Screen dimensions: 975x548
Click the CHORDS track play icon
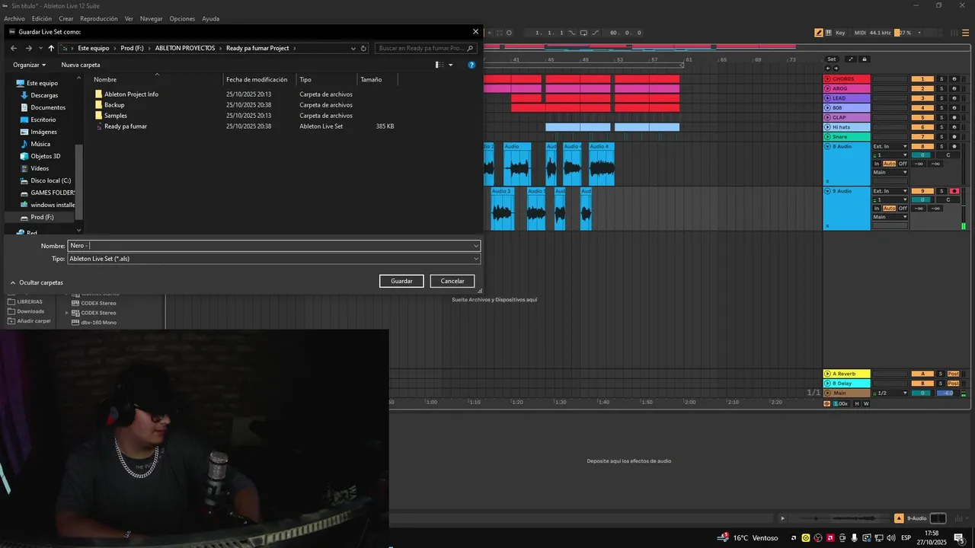(x=828, y=79)
